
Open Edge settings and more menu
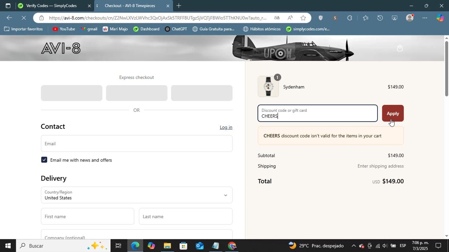[x=425, y=18]
